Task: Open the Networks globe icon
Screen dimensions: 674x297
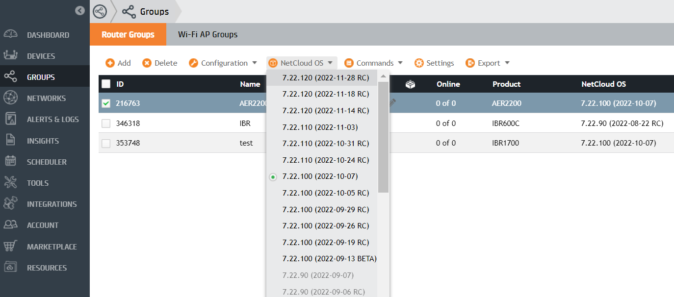Action: click(11, 98)
